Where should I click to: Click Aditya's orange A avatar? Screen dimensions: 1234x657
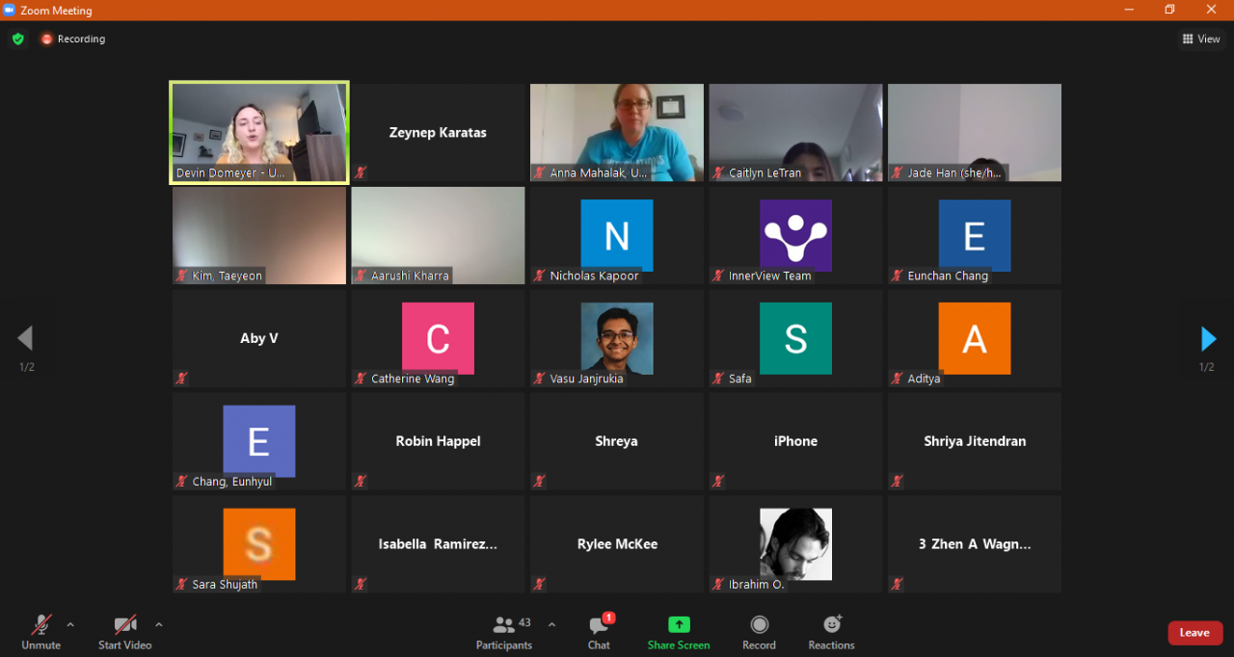click(x=975, y=338)
